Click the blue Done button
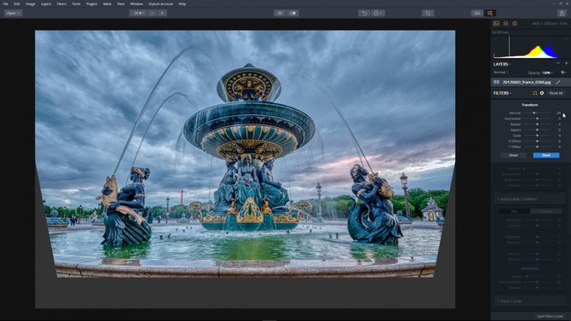The image size is (571, 321). 546,156
